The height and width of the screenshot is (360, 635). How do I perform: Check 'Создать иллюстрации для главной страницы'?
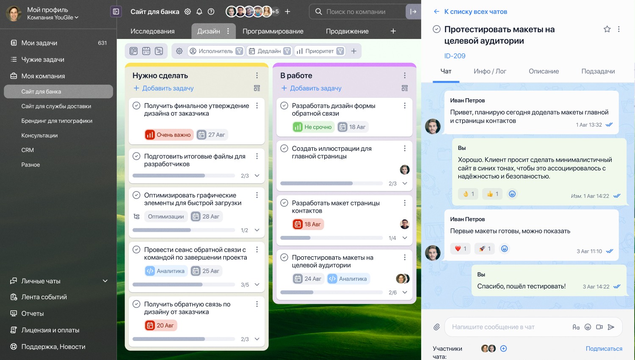click(x=284, y=148)
